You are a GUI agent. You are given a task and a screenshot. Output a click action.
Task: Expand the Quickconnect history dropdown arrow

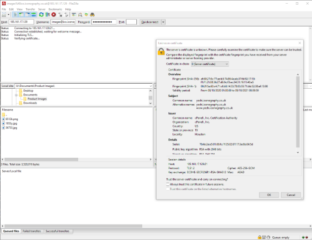[163, 22]
